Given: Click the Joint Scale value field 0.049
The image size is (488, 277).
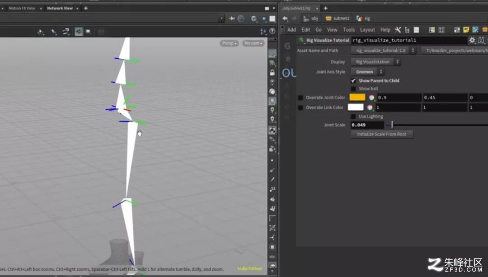Looking at the screenshot, I should 367,125.
